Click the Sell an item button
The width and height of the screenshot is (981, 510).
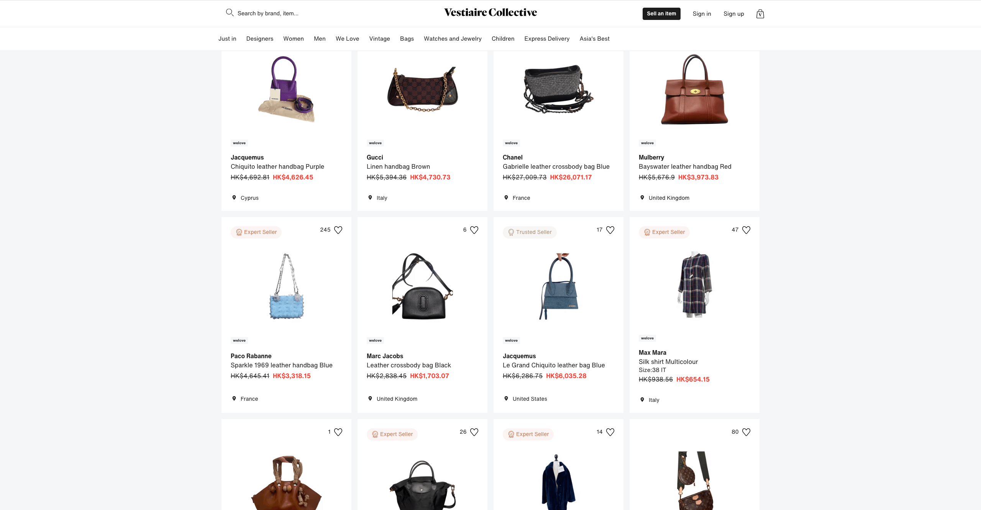[661, 14]
